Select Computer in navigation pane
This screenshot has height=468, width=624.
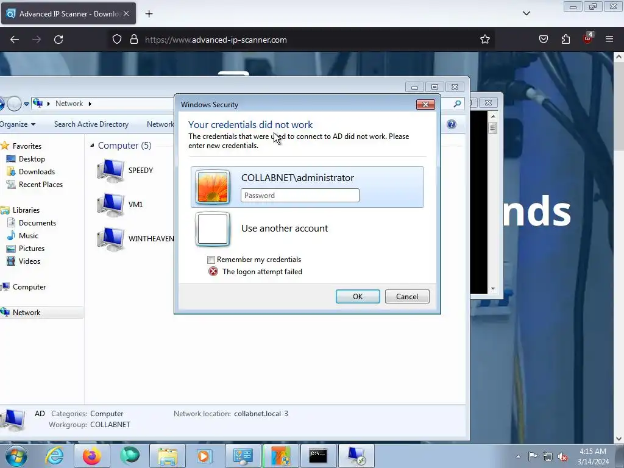(29, 287)
